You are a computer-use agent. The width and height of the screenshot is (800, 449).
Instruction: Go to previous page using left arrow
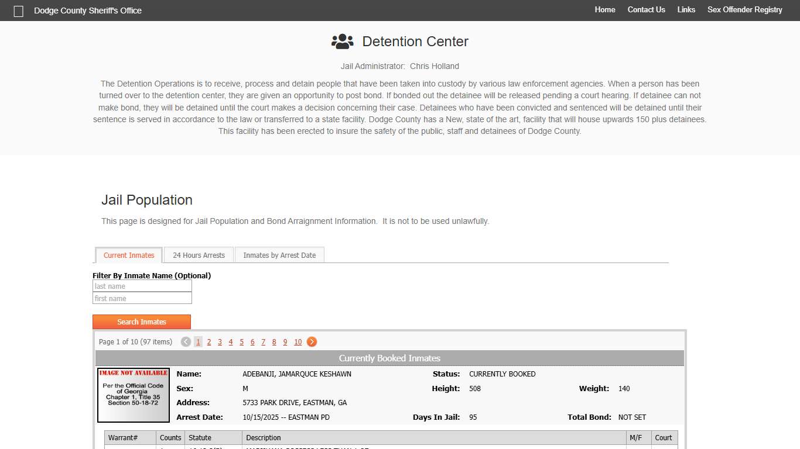[186, 342]
